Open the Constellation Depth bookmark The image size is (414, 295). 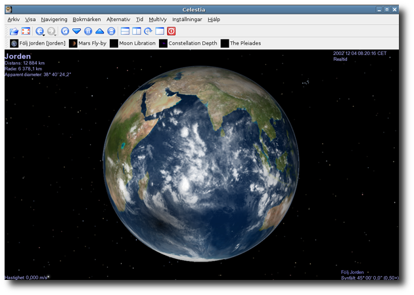(x=188, y=43)
